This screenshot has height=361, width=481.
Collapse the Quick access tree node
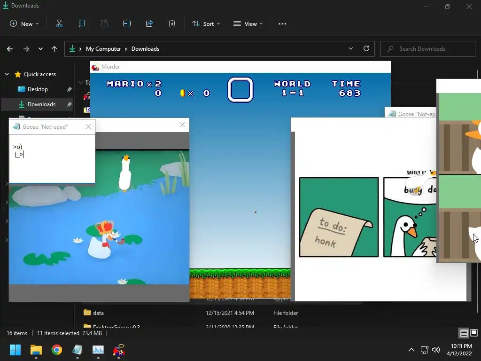pos(7,74)
